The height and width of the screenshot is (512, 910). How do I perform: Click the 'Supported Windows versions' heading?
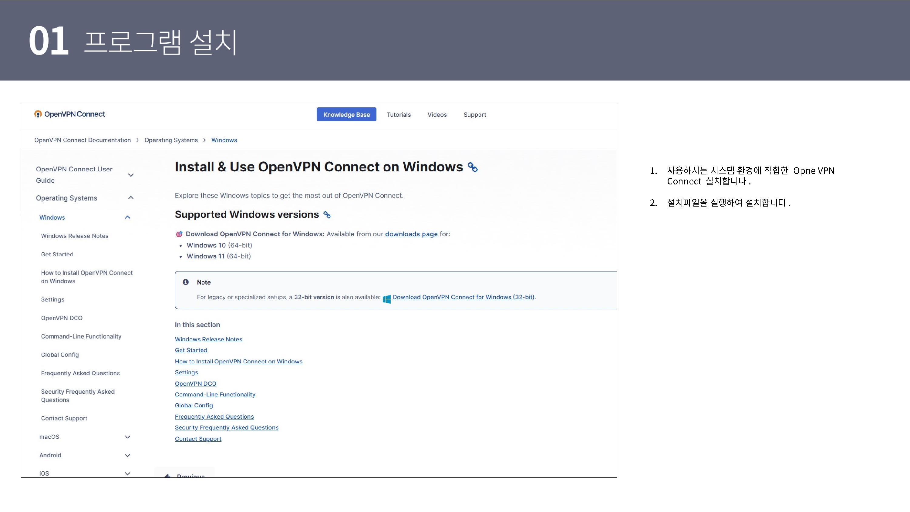[x=247, y=215]
